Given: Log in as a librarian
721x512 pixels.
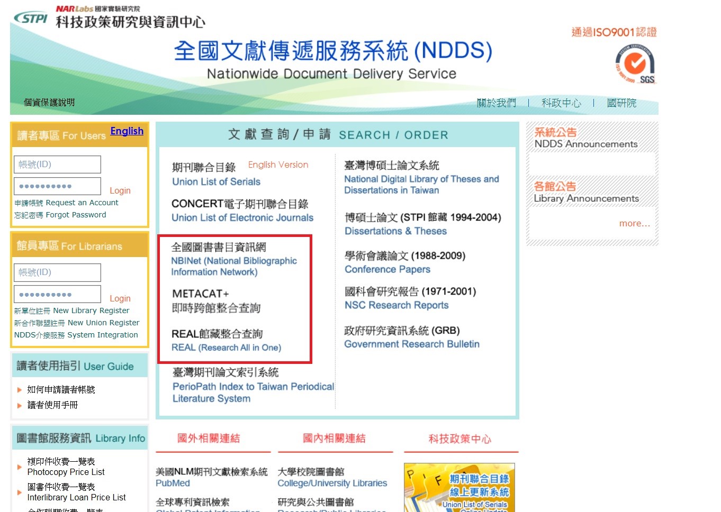Looking at the screenshot, I should (x=120, y=298).
